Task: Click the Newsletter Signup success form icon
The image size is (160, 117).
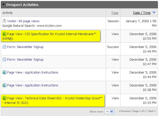Action: [x=4, y=47]
